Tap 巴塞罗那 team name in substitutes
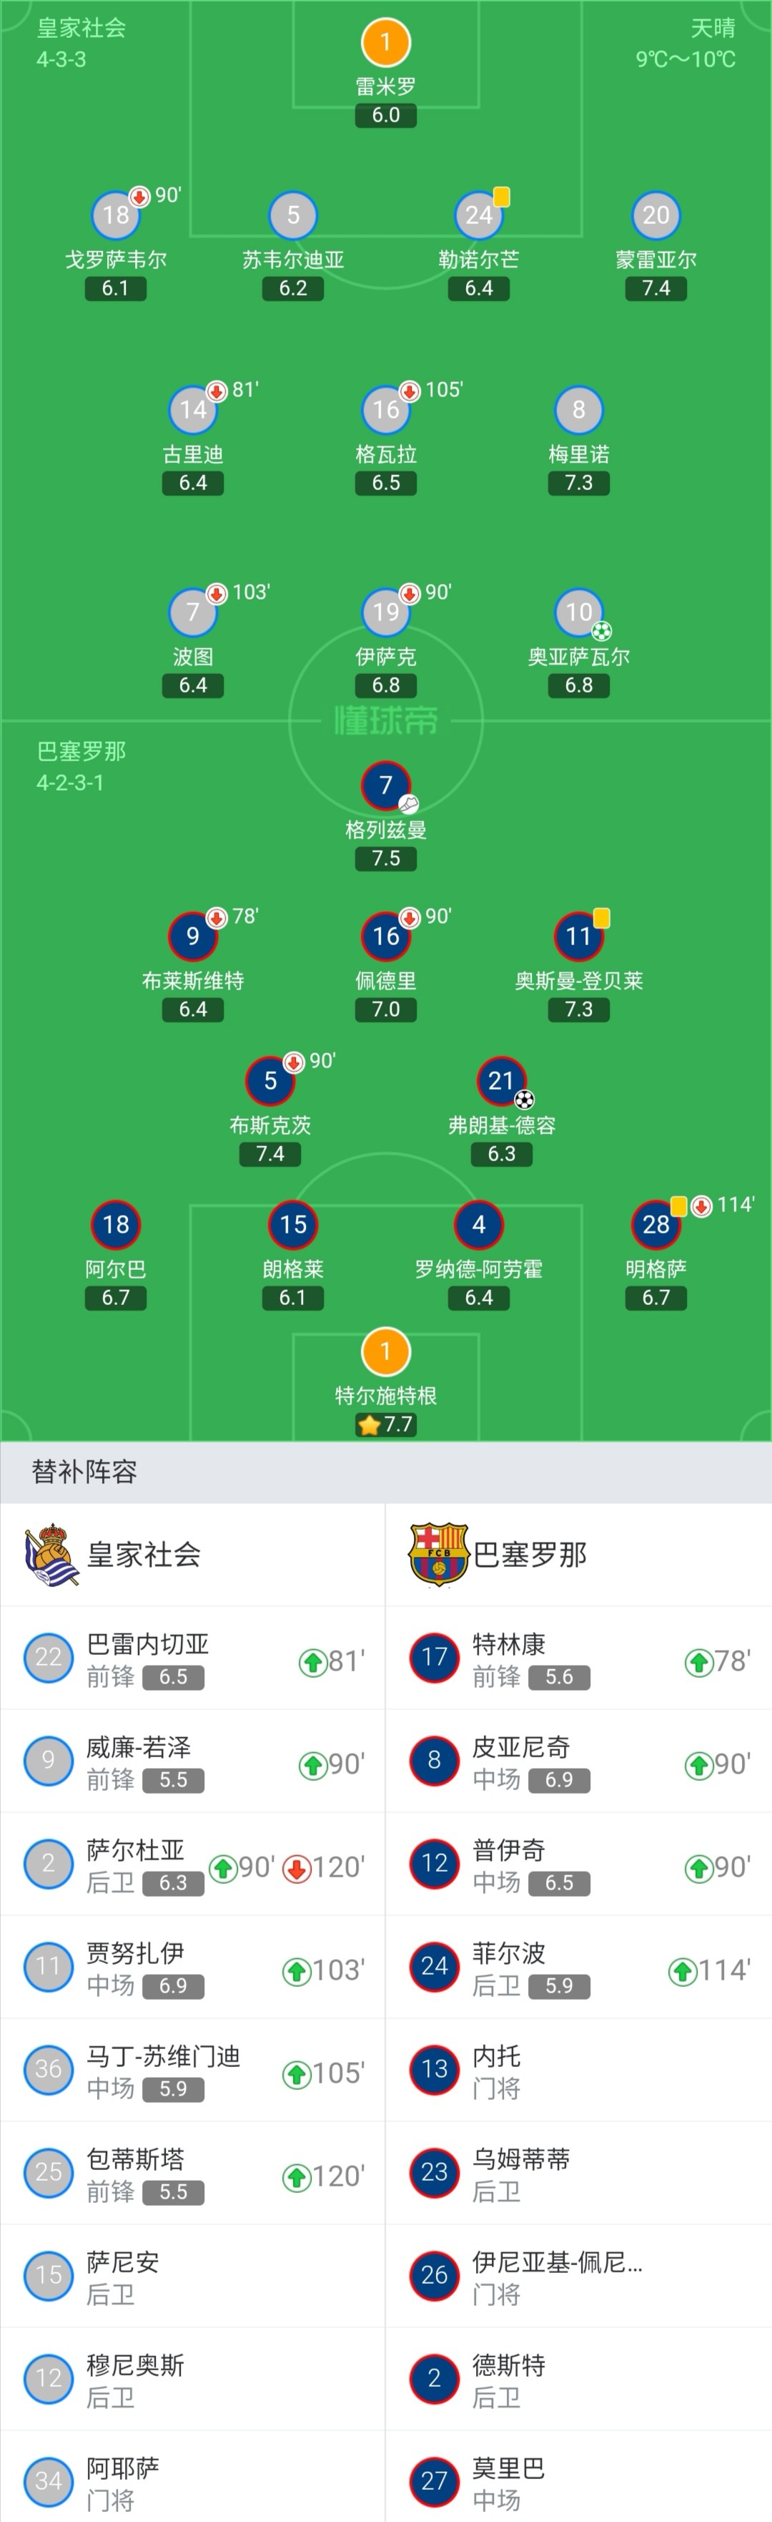The image size is (772, 2522). pyautogui.click(x=530, y=1555)
